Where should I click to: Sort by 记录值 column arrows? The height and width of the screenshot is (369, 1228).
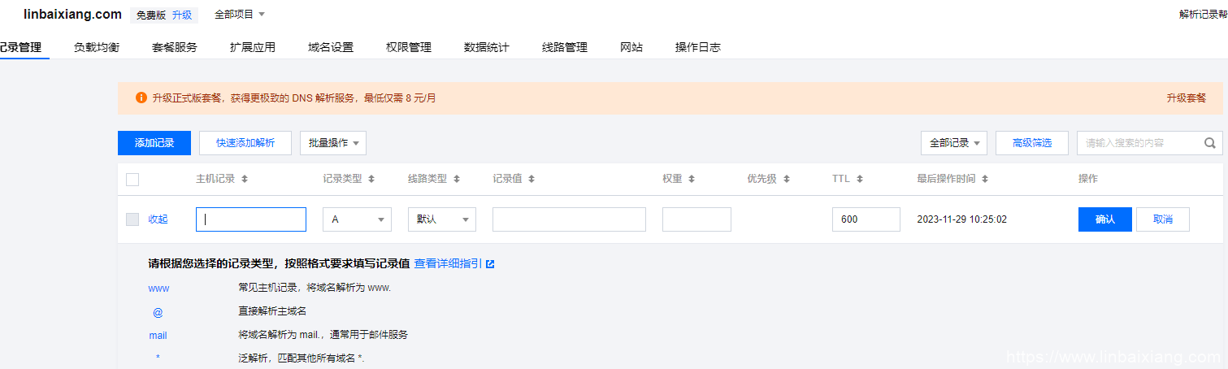[531, 179]
